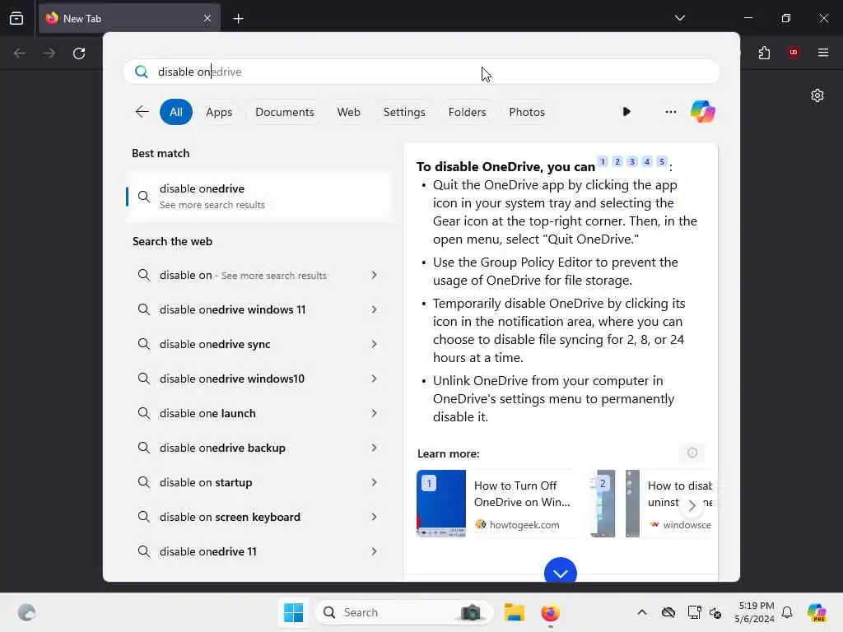Screen dimensions: 843x632
Task: Go back with the search panel left arrow
Action: coord(142,112)
